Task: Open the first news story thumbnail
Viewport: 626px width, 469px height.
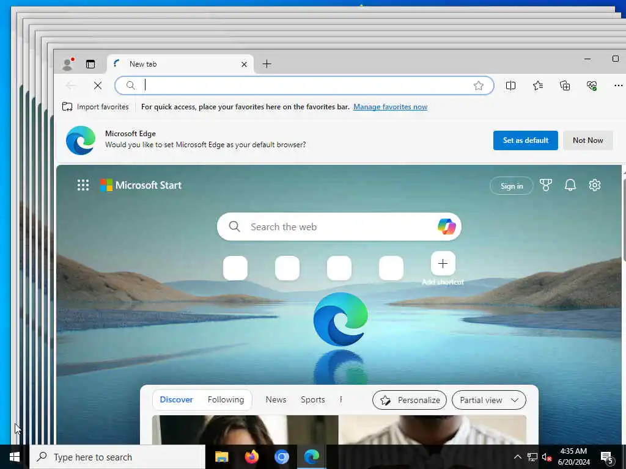Action: pos(339,430)
